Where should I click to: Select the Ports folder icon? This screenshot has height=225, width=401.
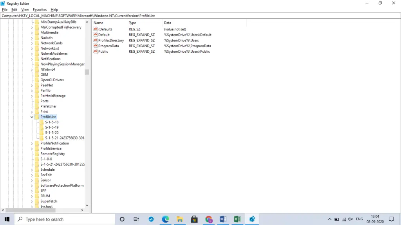(x=37, y=101)
